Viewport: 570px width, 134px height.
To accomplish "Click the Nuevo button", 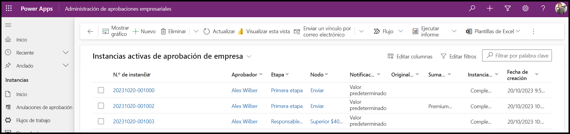I will [144, 31].
